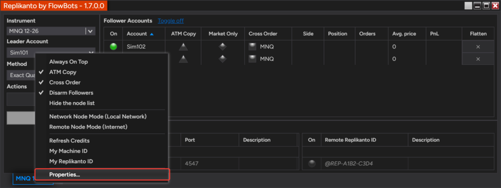The image size is (501, 188).
Task: Check Cross Order MNQ box in row beneath Sim102
Action: coord(252,59)
